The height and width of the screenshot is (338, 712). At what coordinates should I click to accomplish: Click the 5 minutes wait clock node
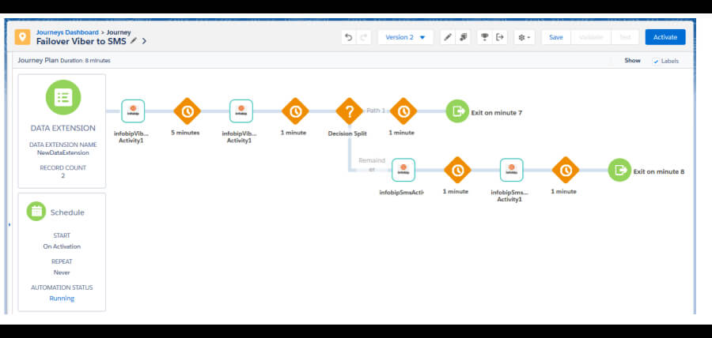coord(187,111)
